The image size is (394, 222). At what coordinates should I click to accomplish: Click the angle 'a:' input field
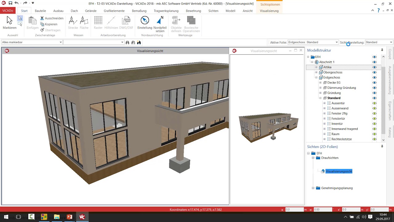click(x=295, y=210)
